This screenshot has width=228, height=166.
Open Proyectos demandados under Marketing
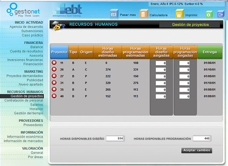25,76
